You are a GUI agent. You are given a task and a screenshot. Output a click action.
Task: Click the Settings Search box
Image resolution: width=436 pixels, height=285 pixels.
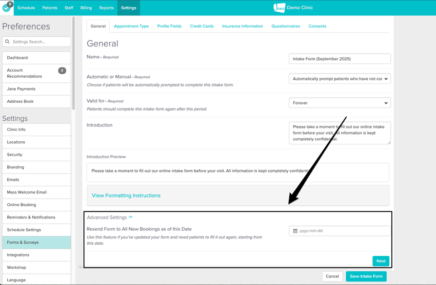[36, 41]
